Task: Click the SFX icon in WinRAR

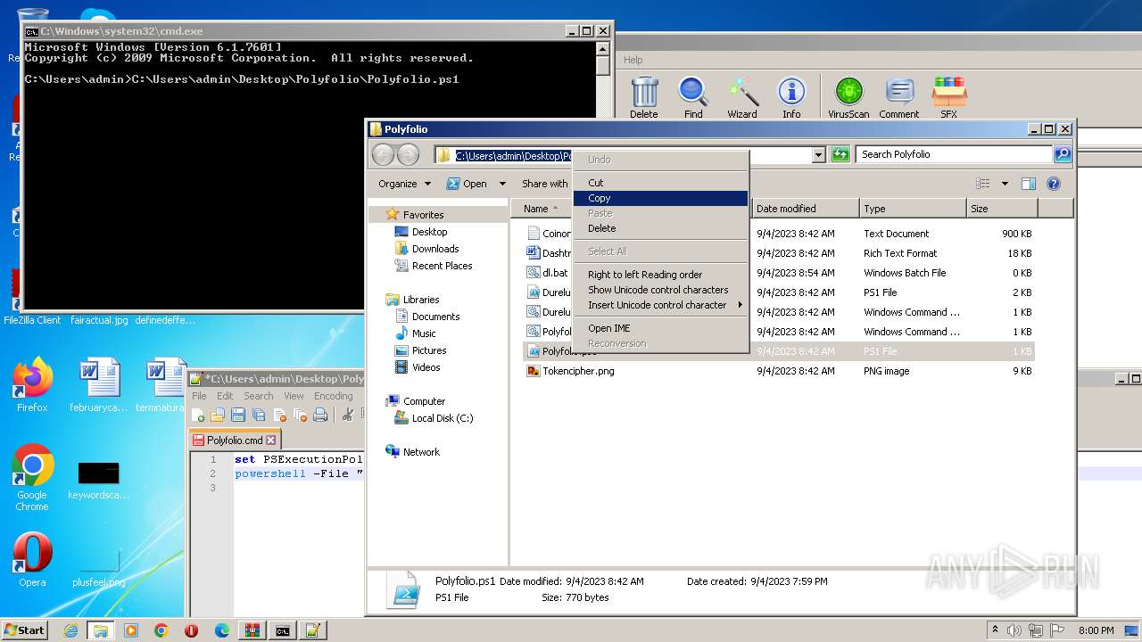Action: coord(948,97)
